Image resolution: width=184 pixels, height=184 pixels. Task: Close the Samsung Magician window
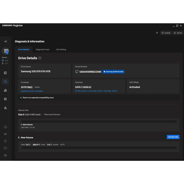(x=181, y=25)
